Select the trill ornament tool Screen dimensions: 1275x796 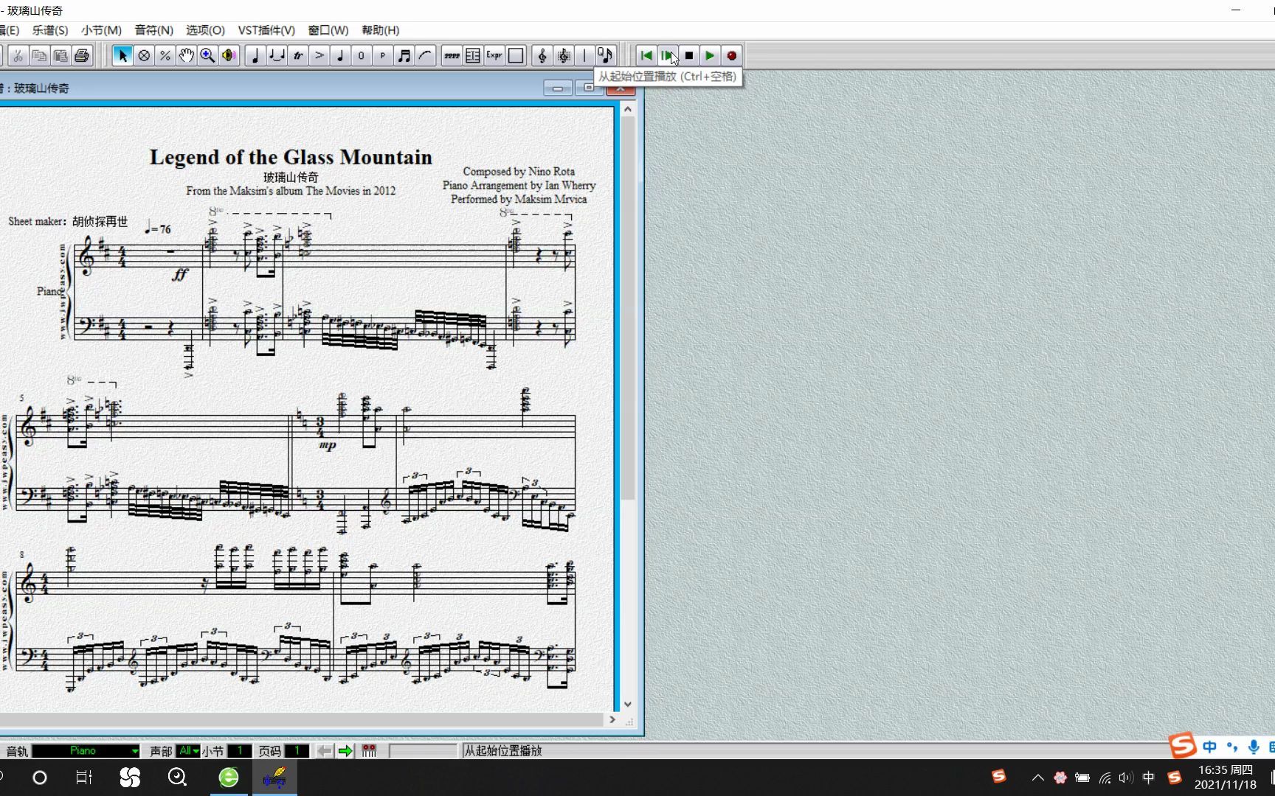point(298,55)
